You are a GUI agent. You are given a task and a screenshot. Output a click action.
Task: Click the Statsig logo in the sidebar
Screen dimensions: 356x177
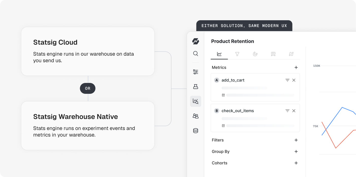point(196,41)
